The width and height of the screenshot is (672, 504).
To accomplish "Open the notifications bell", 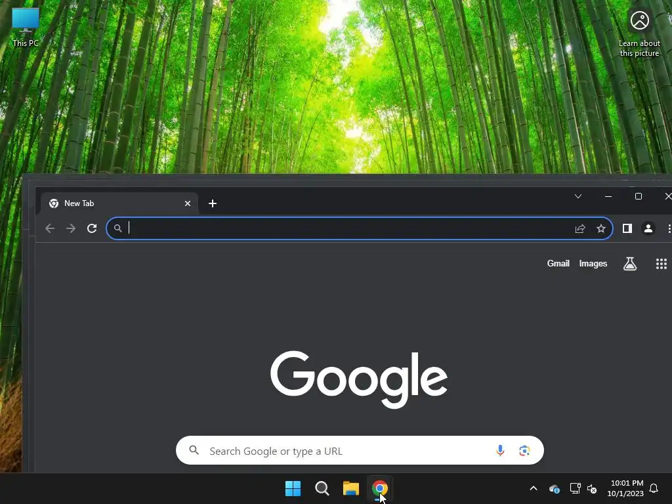I will pyautogui.click(x=654, y=488).
